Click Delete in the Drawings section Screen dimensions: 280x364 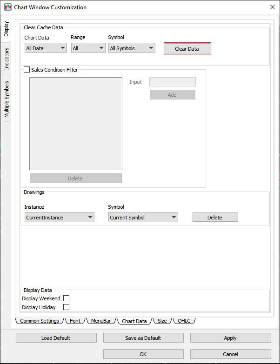point(215,217)
